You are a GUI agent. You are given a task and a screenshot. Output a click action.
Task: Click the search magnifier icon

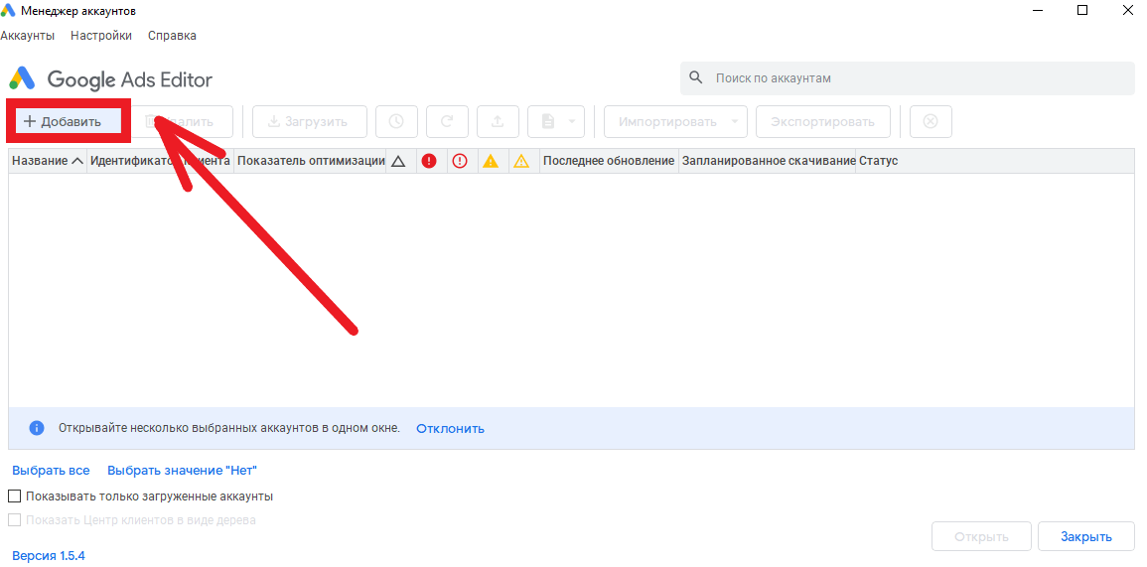pos(696,77)
